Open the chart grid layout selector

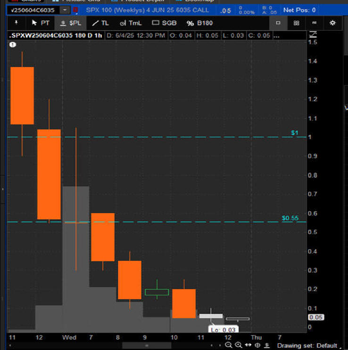pyautogui.click(x=296, y=23)
